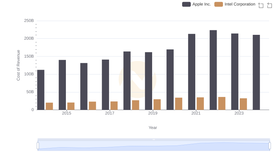Screen dimensions: 276x159
Task: Click the data zoom preview area
Action: coord(154,146)
